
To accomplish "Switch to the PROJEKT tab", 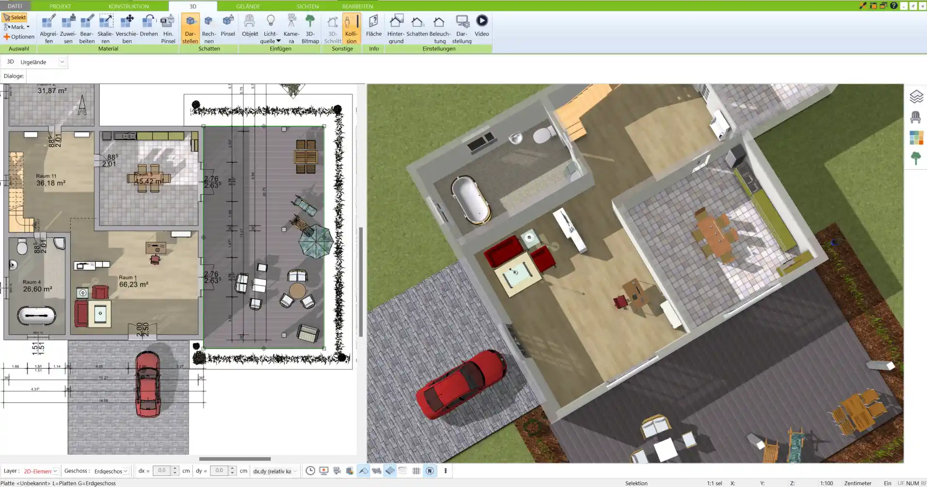I will [x=60, y=6].
